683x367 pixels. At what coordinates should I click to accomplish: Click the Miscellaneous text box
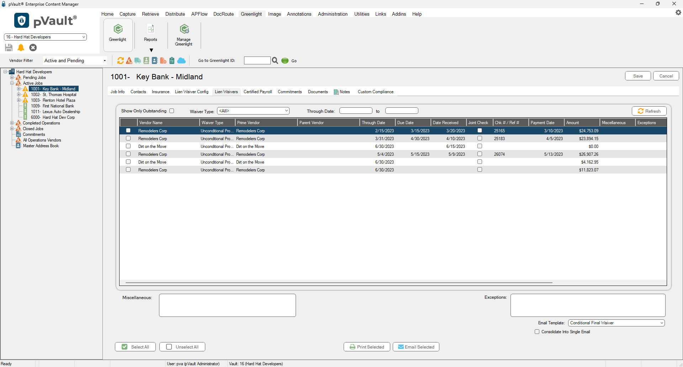tap(227, 305)
